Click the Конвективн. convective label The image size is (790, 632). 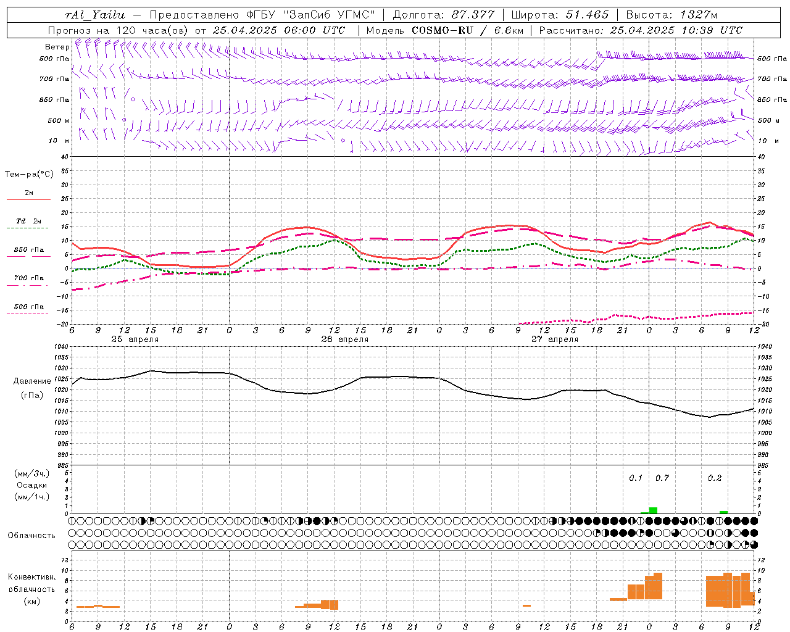coord(31,577)
